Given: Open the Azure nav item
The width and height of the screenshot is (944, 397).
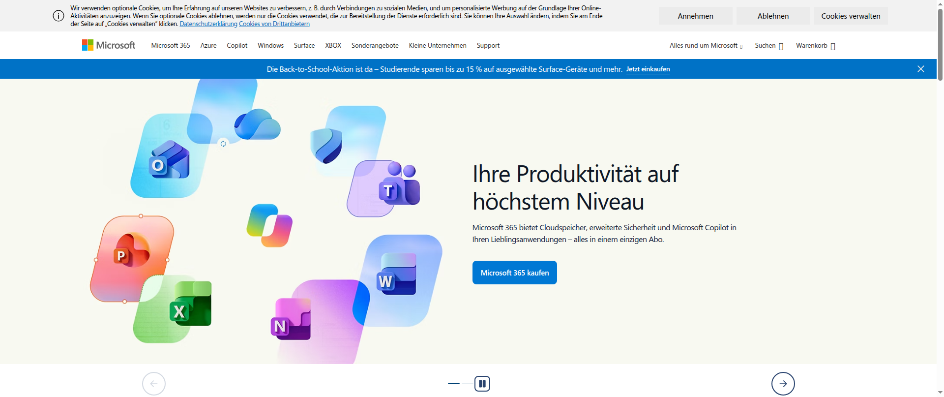Looking at the screenshot, I should [x=208, y=45].
